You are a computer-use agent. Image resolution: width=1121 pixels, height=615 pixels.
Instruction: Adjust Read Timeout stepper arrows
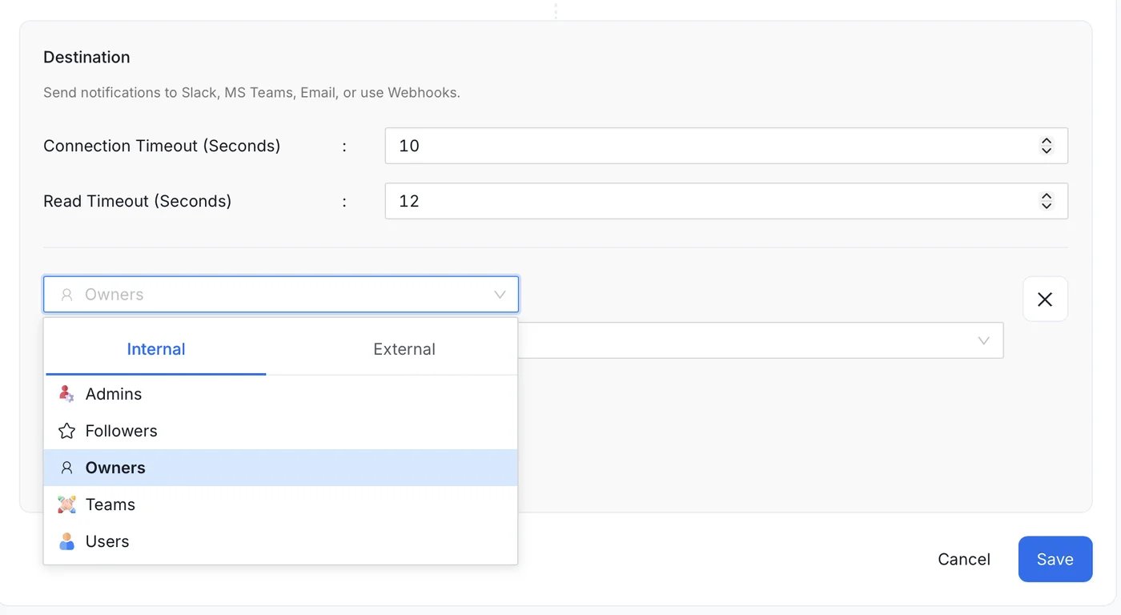tap(1046, 201)
